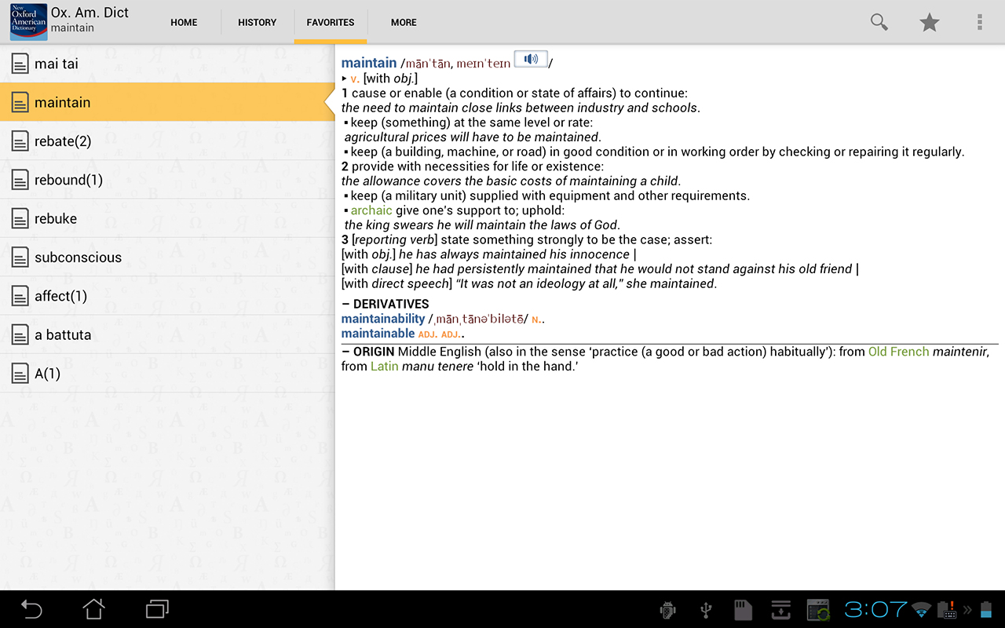
Task: Switch to the HOME tab
Action: (x=184, y=22)
